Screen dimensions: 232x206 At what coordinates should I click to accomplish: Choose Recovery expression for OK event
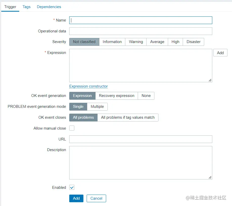[x=117, y=96]
